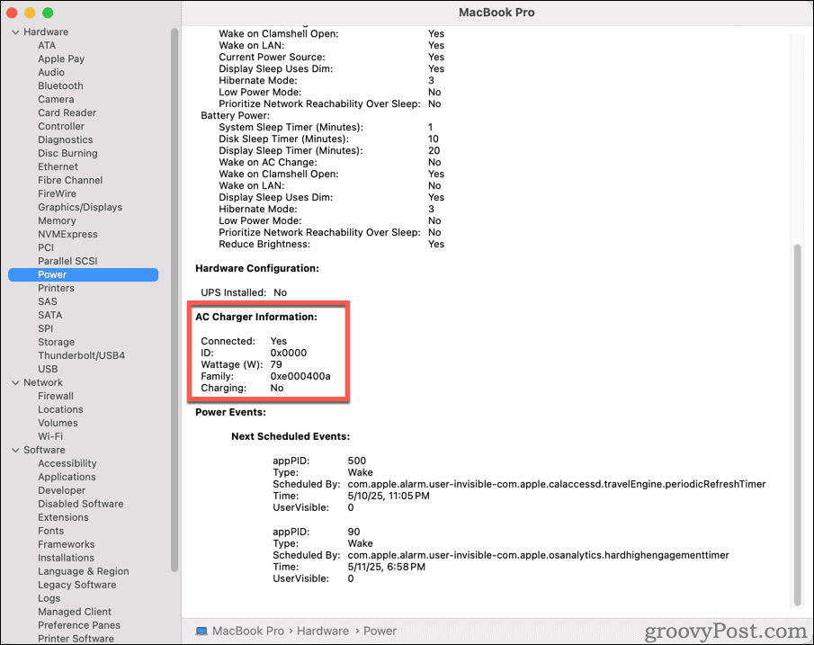Select SATA in the sidebar
The height and width of the screenshot is (645, 814).
point(49,315)
